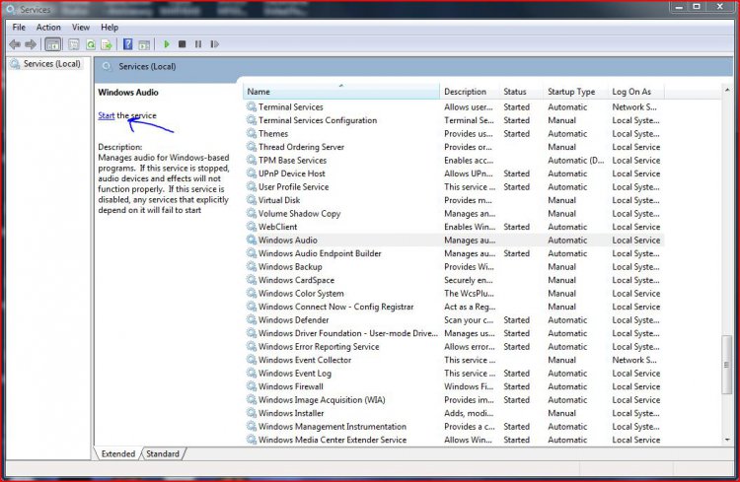Viewport: 740px width, 482px height.
Task: Click the gear icon beside UPnP Device Host
Action: pyautogui.click(x=252, y=173)
